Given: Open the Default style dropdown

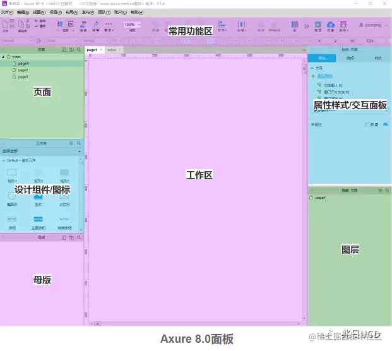Looking at the screenshot, I should click(17, 40).
